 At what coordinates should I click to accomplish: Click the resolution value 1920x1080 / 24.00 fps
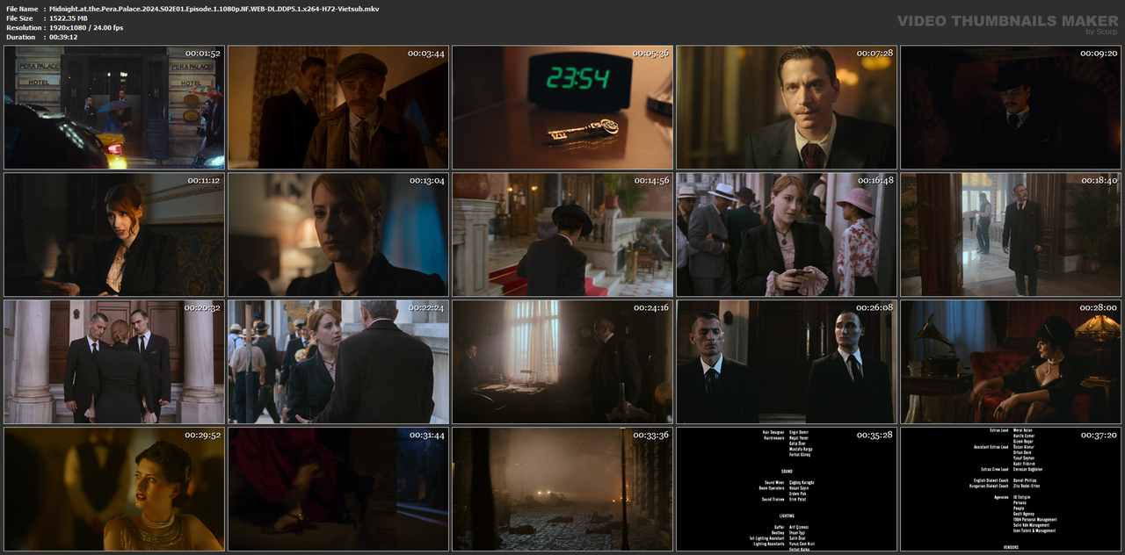pyautogui.click(x=86, y=27)
